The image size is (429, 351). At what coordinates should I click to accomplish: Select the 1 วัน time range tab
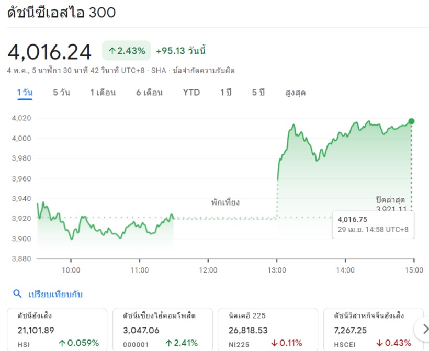coord(25,93)
